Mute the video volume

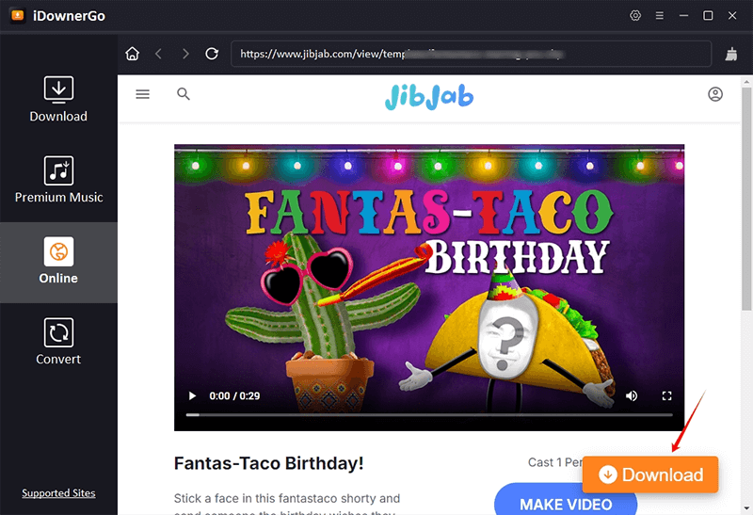coord(632,395)
